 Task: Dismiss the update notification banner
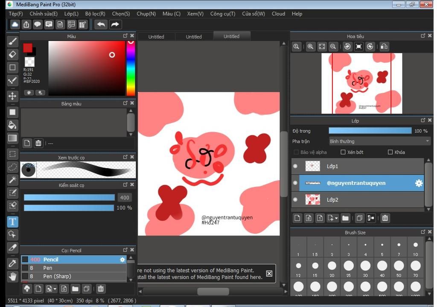coord(269,274)
